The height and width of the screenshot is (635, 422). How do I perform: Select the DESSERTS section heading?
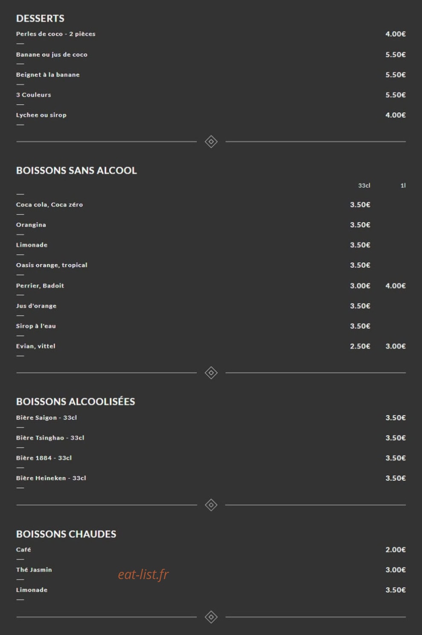coord(40,18)
